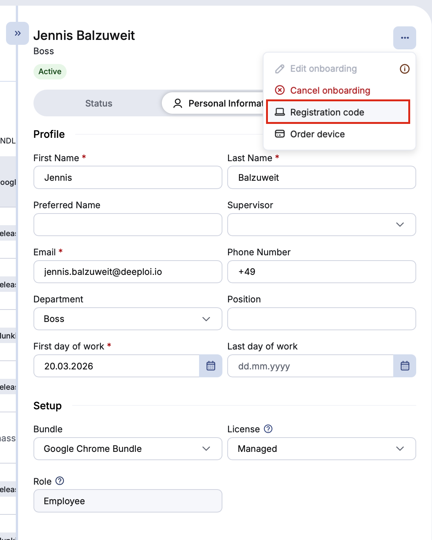Open the three-dots more actions menu
This screenshot has height=540, width=432.
click(405, 38)
